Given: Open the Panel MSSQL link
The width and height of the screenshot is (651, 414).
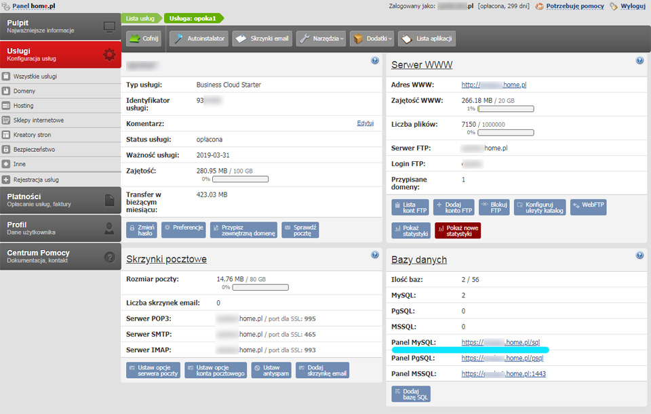Looking at the screenshot, I should coord(504,374).
